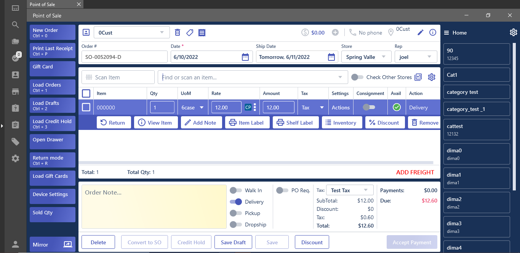
Task: Open the 0Cust customer dropdown
Action: (x=132, y=32)
